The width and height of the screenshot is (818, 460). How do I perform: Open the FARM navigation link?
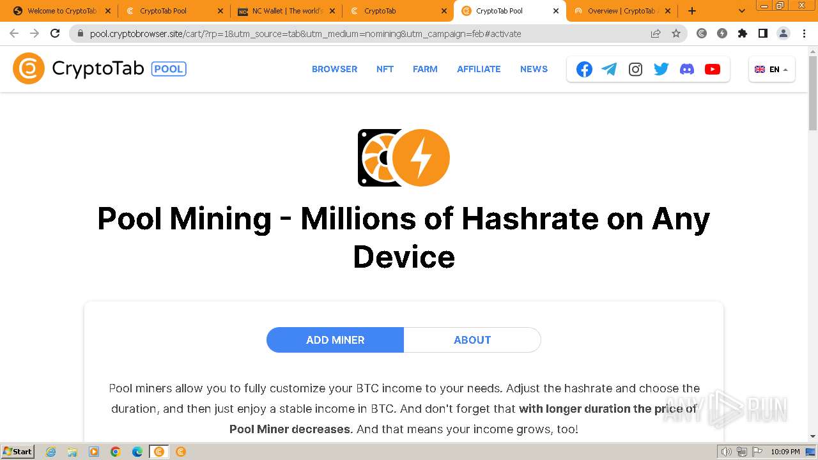tap(425, 69)
